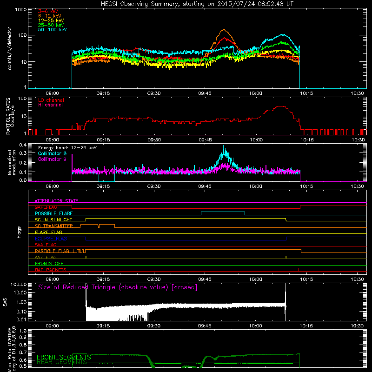Click the GAP_FLAG label

coord(46,207)
